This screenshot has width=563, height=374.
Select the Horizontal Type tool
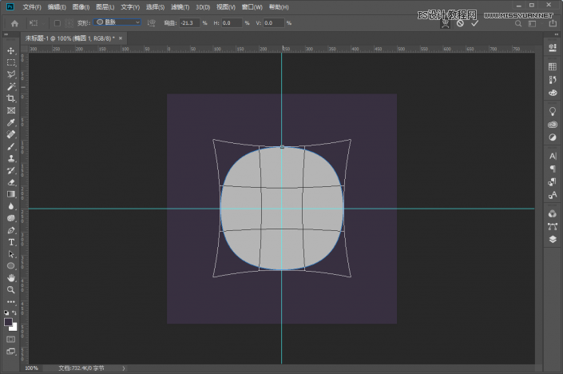coord(10,241)
